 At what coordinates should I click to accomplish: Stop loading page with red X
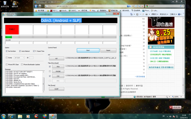(142, 6)
